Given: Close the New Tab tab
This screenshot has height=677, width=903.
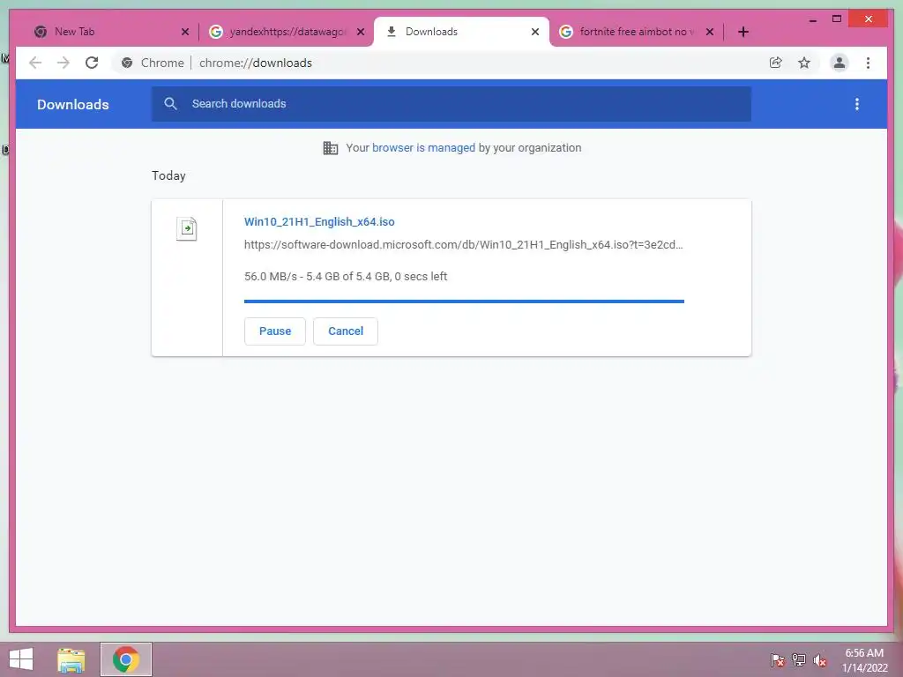Looking at the screenshot, I should 185,32.
